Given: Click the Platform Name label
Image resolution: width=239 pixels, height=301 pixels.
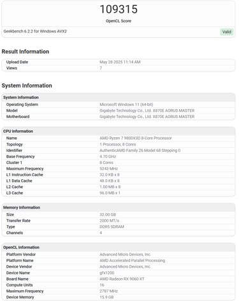Looking at the screenshot, I should click(x=20, y=261).
